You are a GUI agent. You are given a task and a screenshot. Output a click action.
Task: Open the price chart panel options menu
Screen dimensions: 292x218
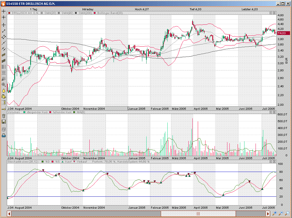click(271, 13)
